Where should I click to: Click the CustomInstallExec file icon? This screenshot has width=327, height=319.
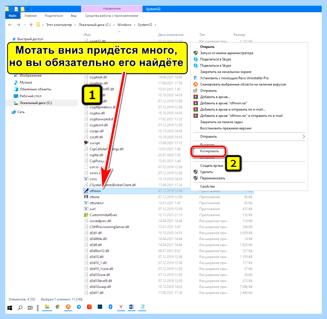click(86, 215)
